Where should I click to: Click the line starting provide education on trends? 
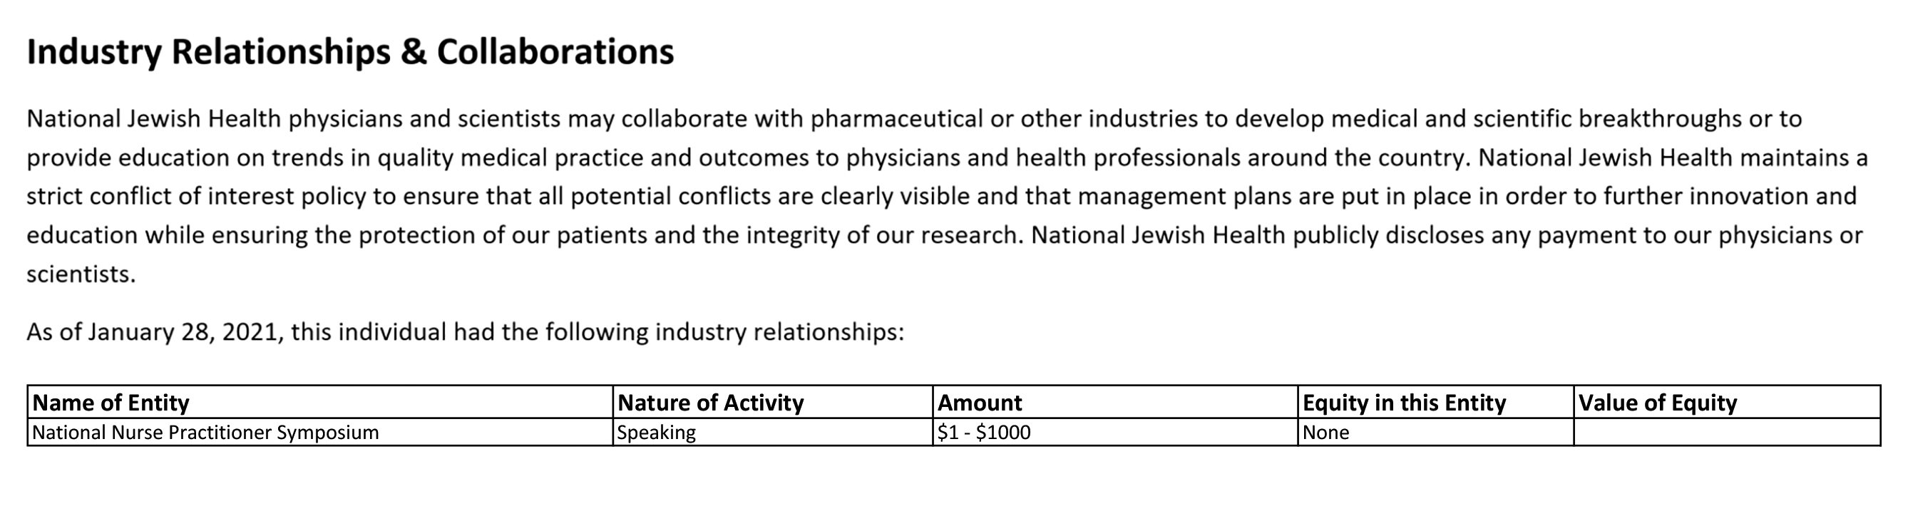[x=948, y=158]
